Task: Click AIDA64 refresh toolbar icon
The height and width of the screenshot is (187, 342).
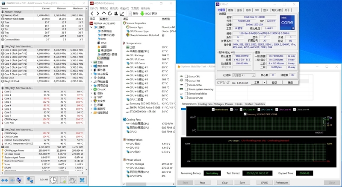Action: click(x=110, y=14)
